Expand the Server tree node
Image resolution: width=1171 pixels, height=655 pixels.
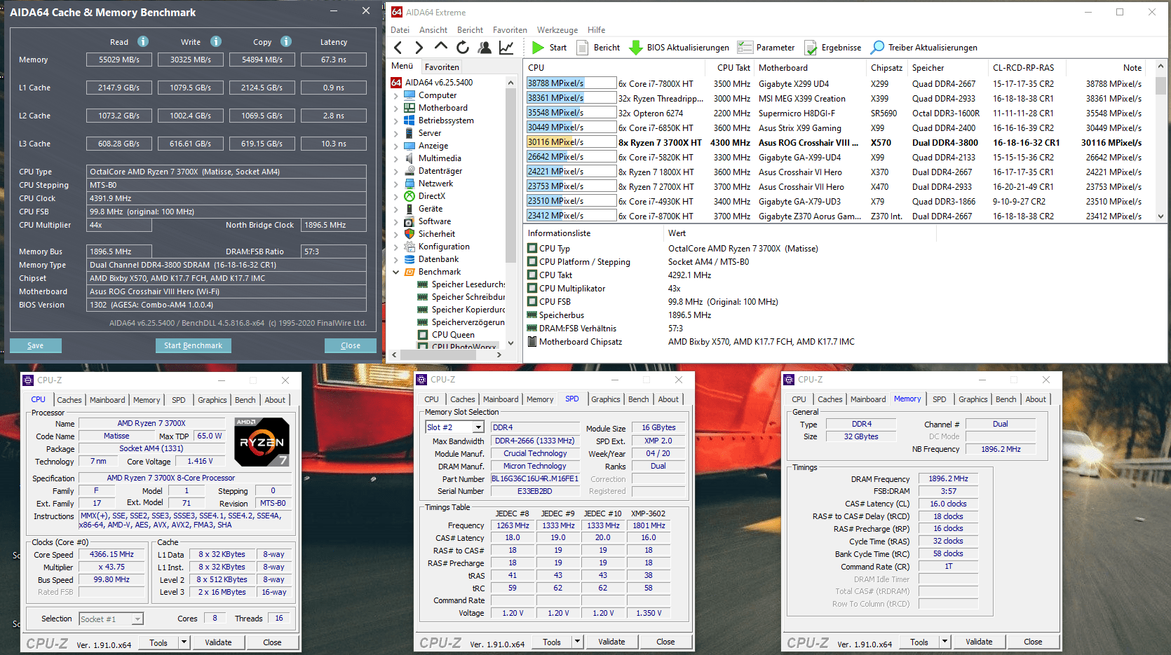click(x=396, y=133)
